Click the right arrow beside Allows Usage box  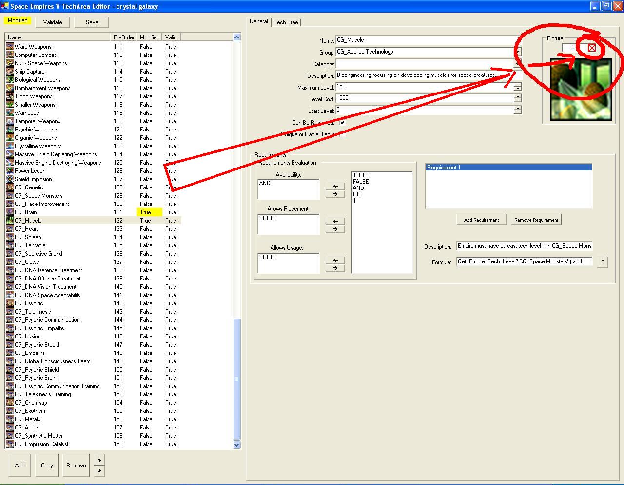click(335, 268)
